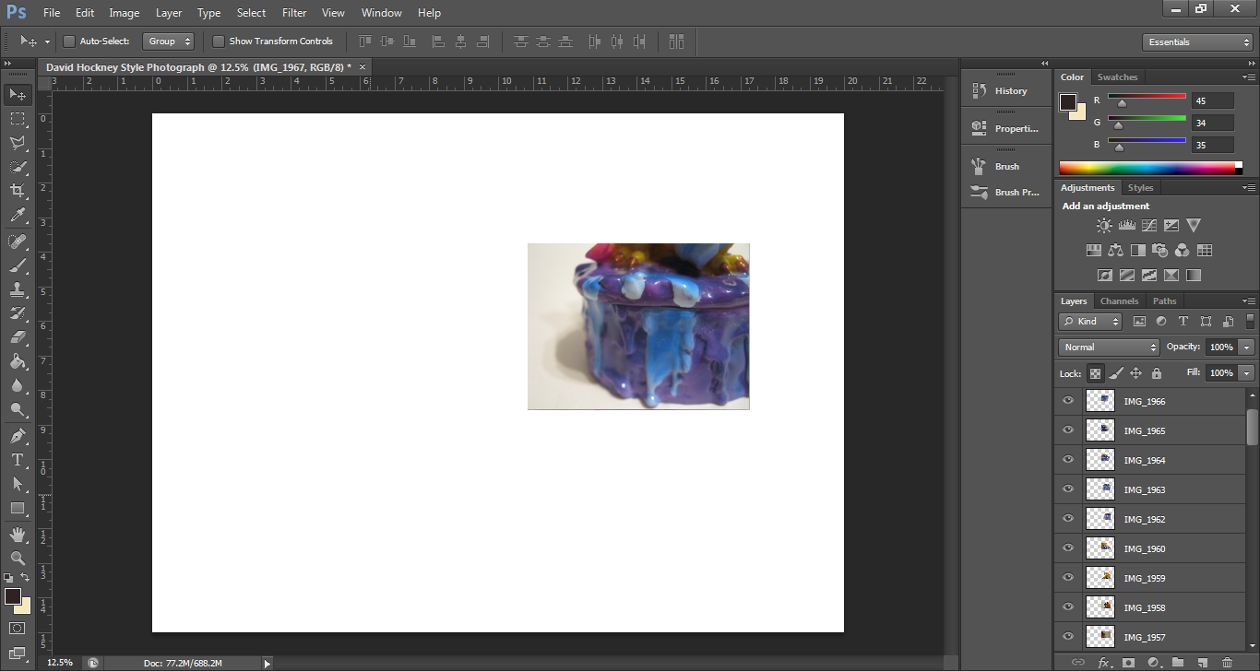Hide the IMG_1958 layer
This screenshot has width=1260, height=671.
[x=1068, y=607]
